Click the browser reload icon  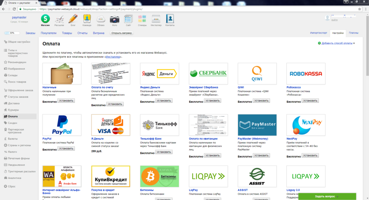[x=14, y=9]
